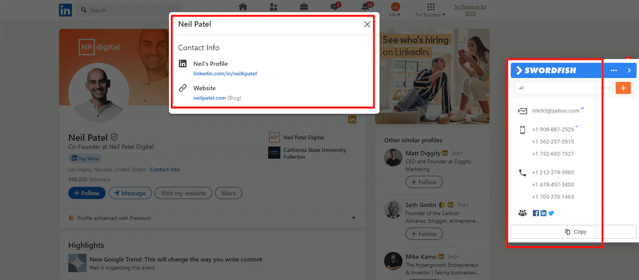This screenshot has height=280, width=639.
Task: Open the Swordfish three-dots menu
Action: point(614,71)
